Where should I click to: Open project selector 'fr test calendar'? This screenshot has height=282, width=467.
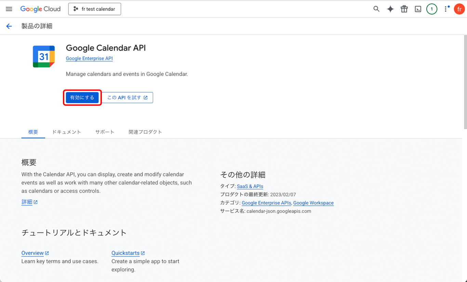(95, 9)
